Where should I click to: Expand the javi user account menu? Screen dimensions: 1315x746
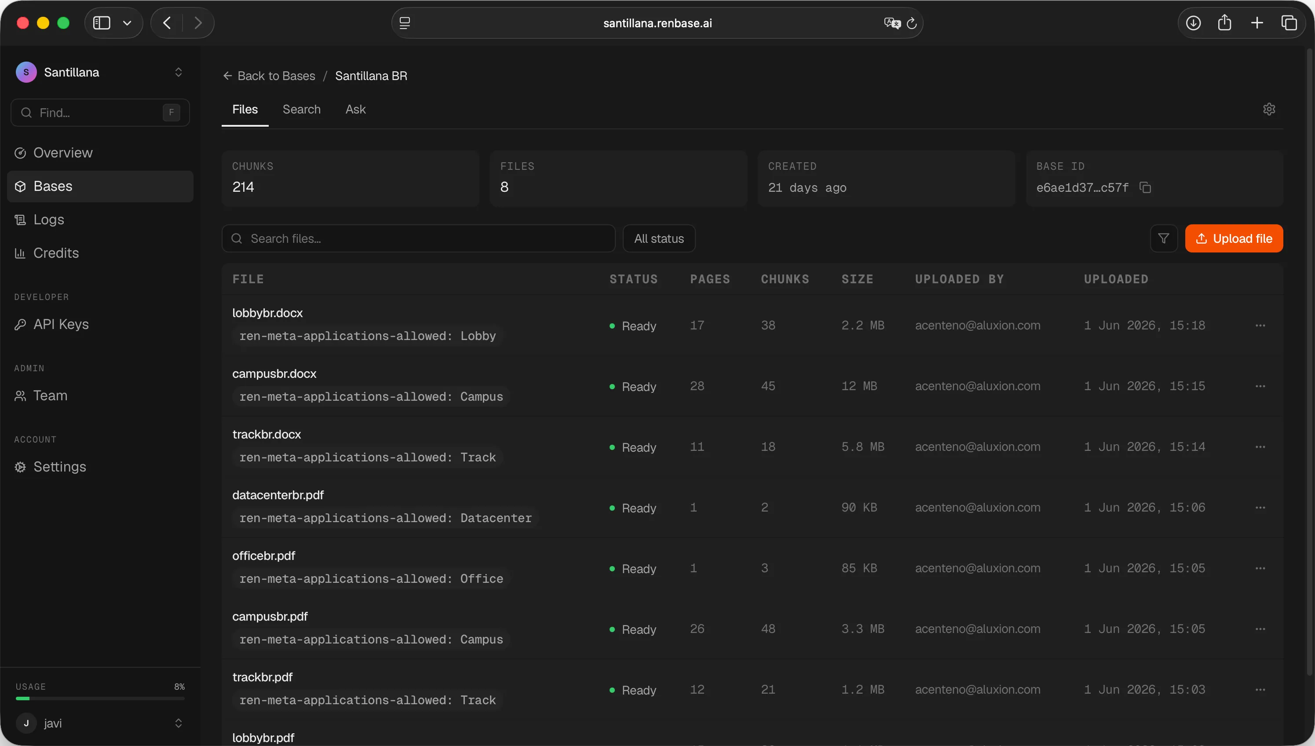(x=178, y=723)
